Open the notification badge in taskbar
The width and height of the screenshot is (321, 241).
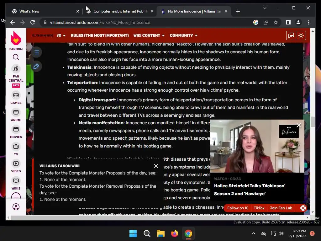pos(312,233)
